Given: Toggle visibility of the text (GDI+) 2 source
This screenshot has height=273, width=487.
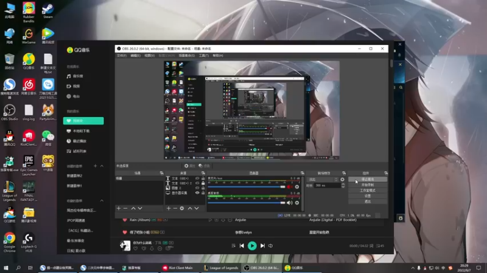Looking at the screenshot, I should pos(197,183).
